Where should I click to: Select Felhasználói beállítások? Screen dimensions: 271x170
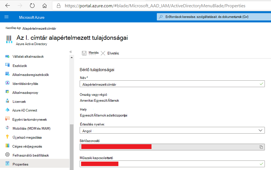(x=31, y=155)
